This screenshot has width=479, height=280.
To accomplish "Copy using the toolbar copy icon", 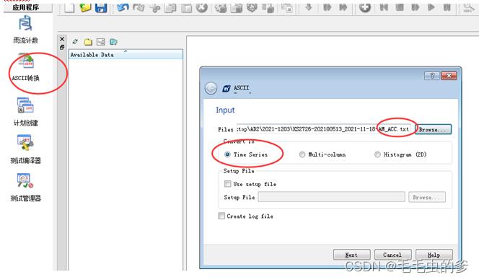I will coord(170,8).
